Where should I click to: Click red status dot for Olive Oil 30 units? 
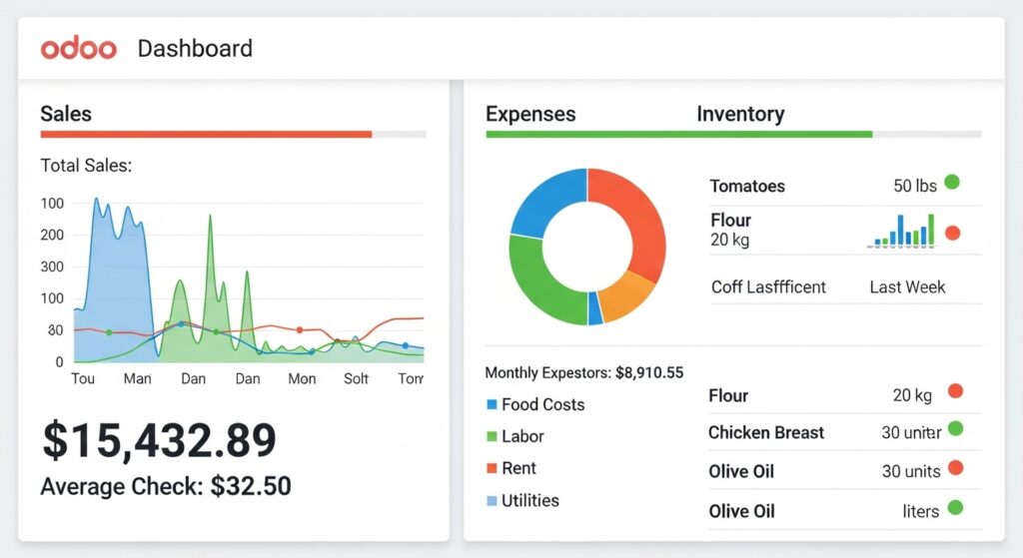pos(955,467)
